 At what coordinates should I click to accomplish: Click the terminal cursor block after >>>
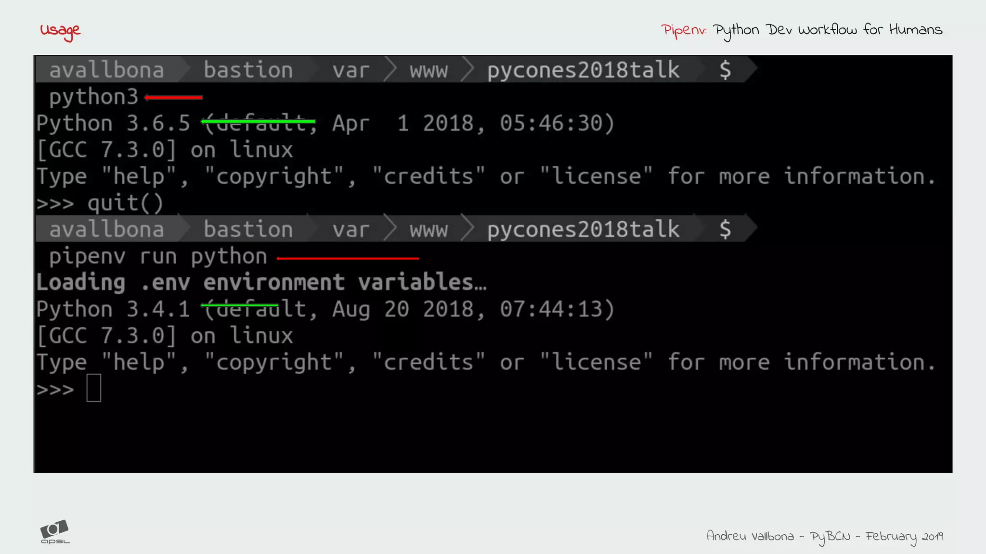94,388
